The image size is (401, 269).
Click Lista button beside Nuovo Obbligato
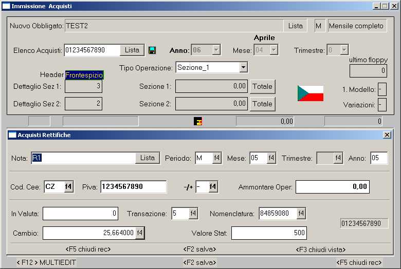point(296,26)
